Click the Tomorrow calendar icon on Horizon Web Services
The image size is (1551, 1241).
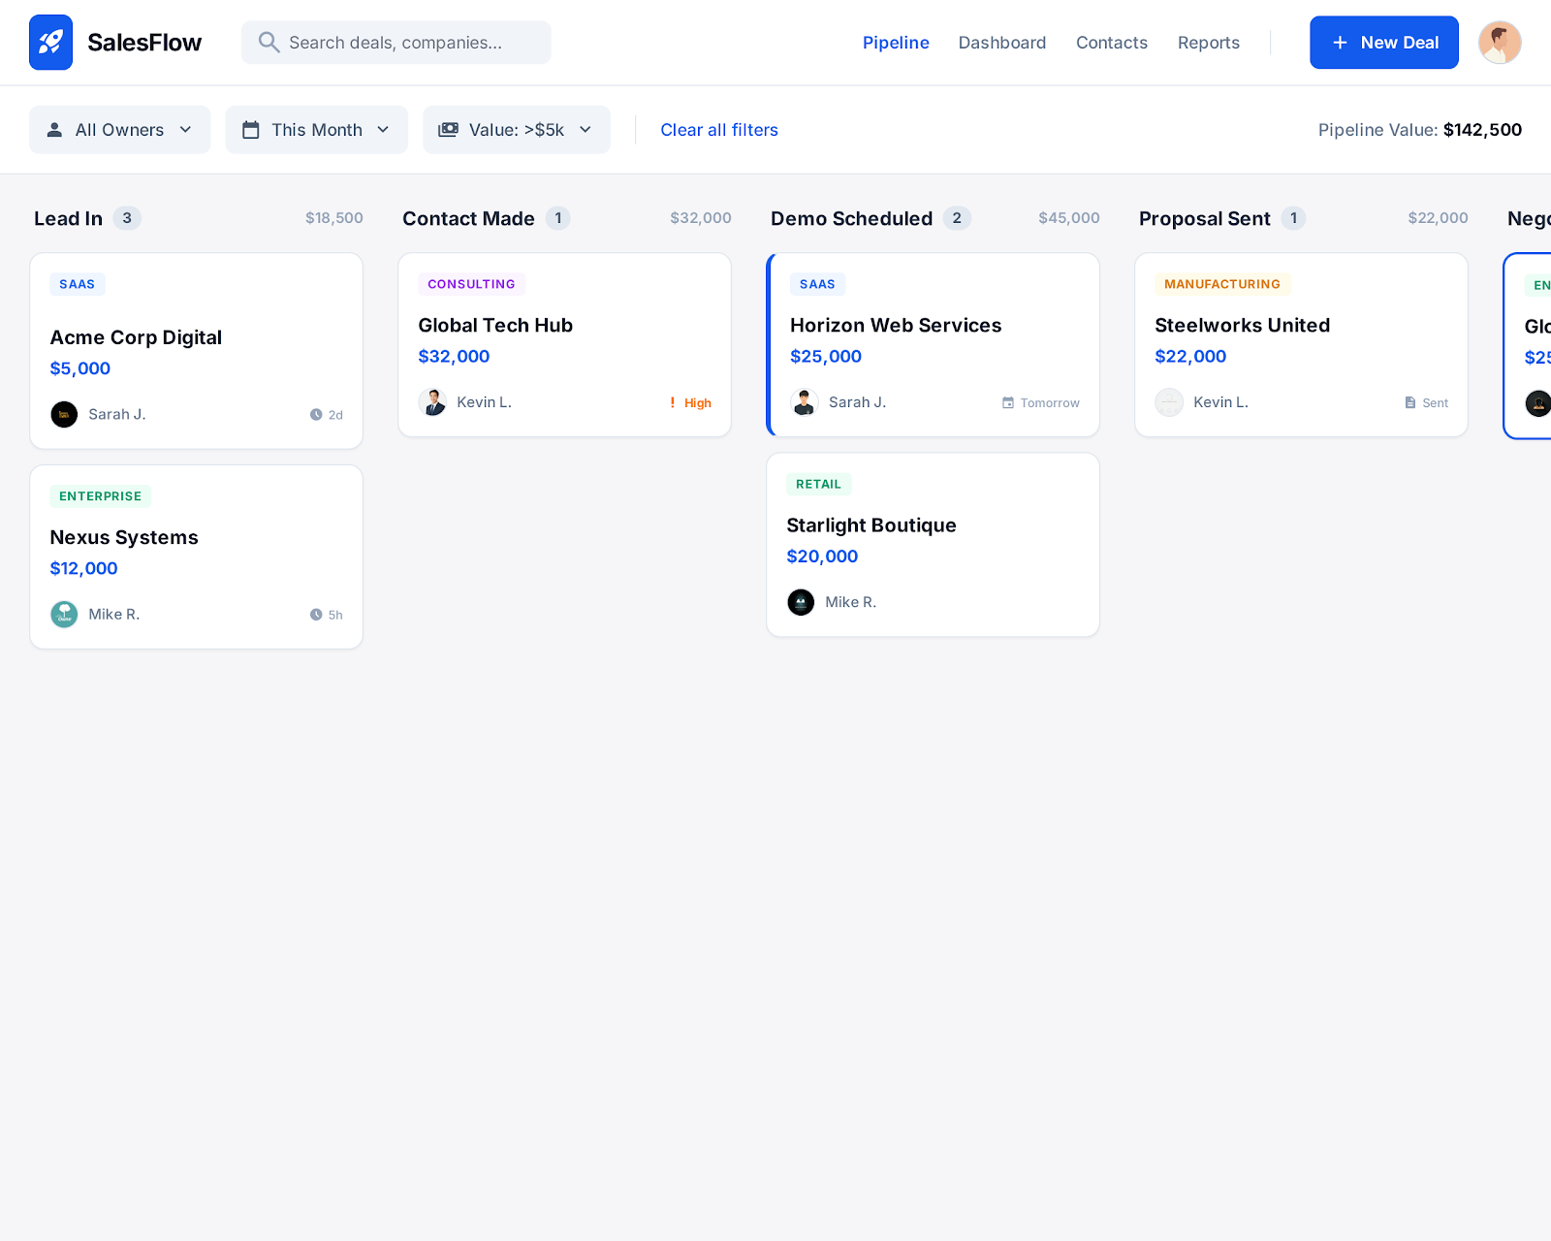[1008, 402]
